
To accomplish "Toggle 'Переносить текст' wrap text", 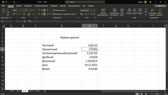I will click(x=59, y=10).
